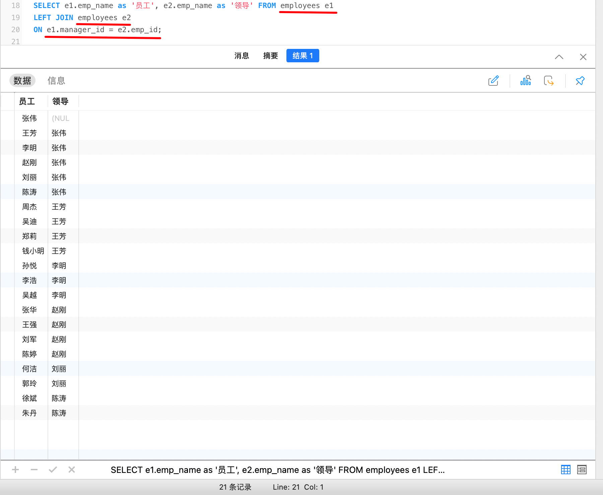Screen dimensions: 603x495
Task: Click the SQL statement text in bottom bar
Action: pos(278,470)
